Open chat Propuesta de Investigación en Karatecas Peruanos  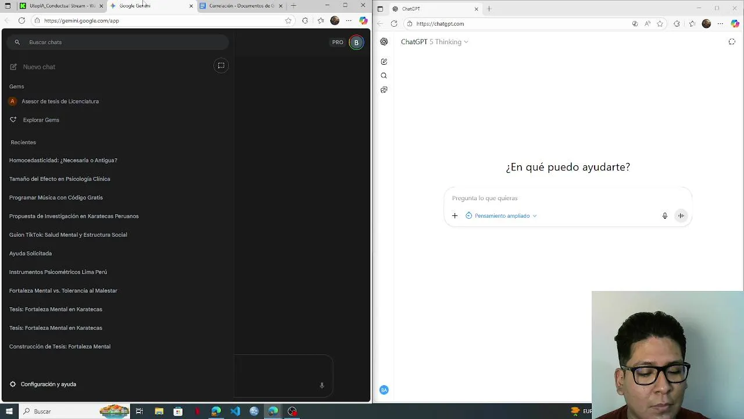click(74, 216)
